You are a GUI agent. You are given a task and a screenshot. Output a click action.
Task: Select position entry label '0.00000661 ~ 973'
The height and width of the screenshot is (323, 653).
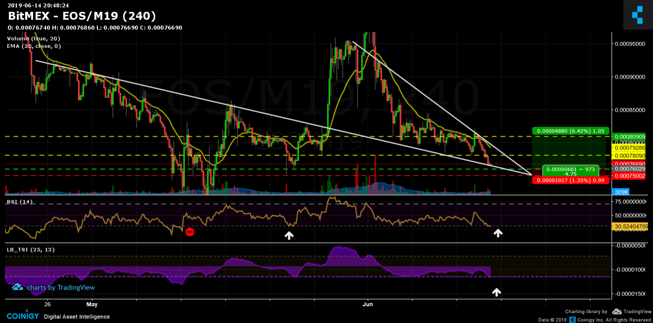(570, 171)
